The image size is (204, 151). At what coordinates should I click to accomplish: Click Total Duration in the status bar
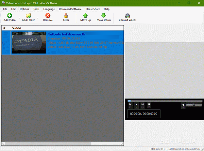coord(184,149)
